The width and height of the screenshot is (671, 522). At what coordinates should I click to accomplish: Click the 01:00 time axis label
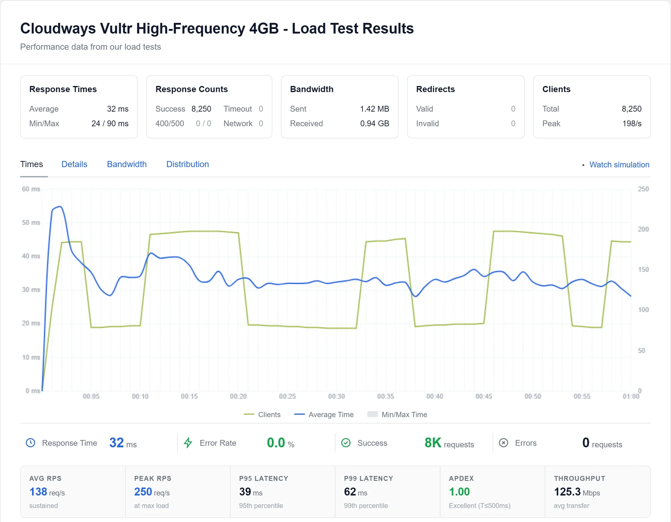[x=631, y=396]
